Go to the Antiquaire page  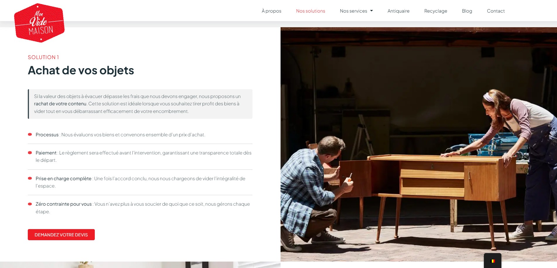coord(398,11)
